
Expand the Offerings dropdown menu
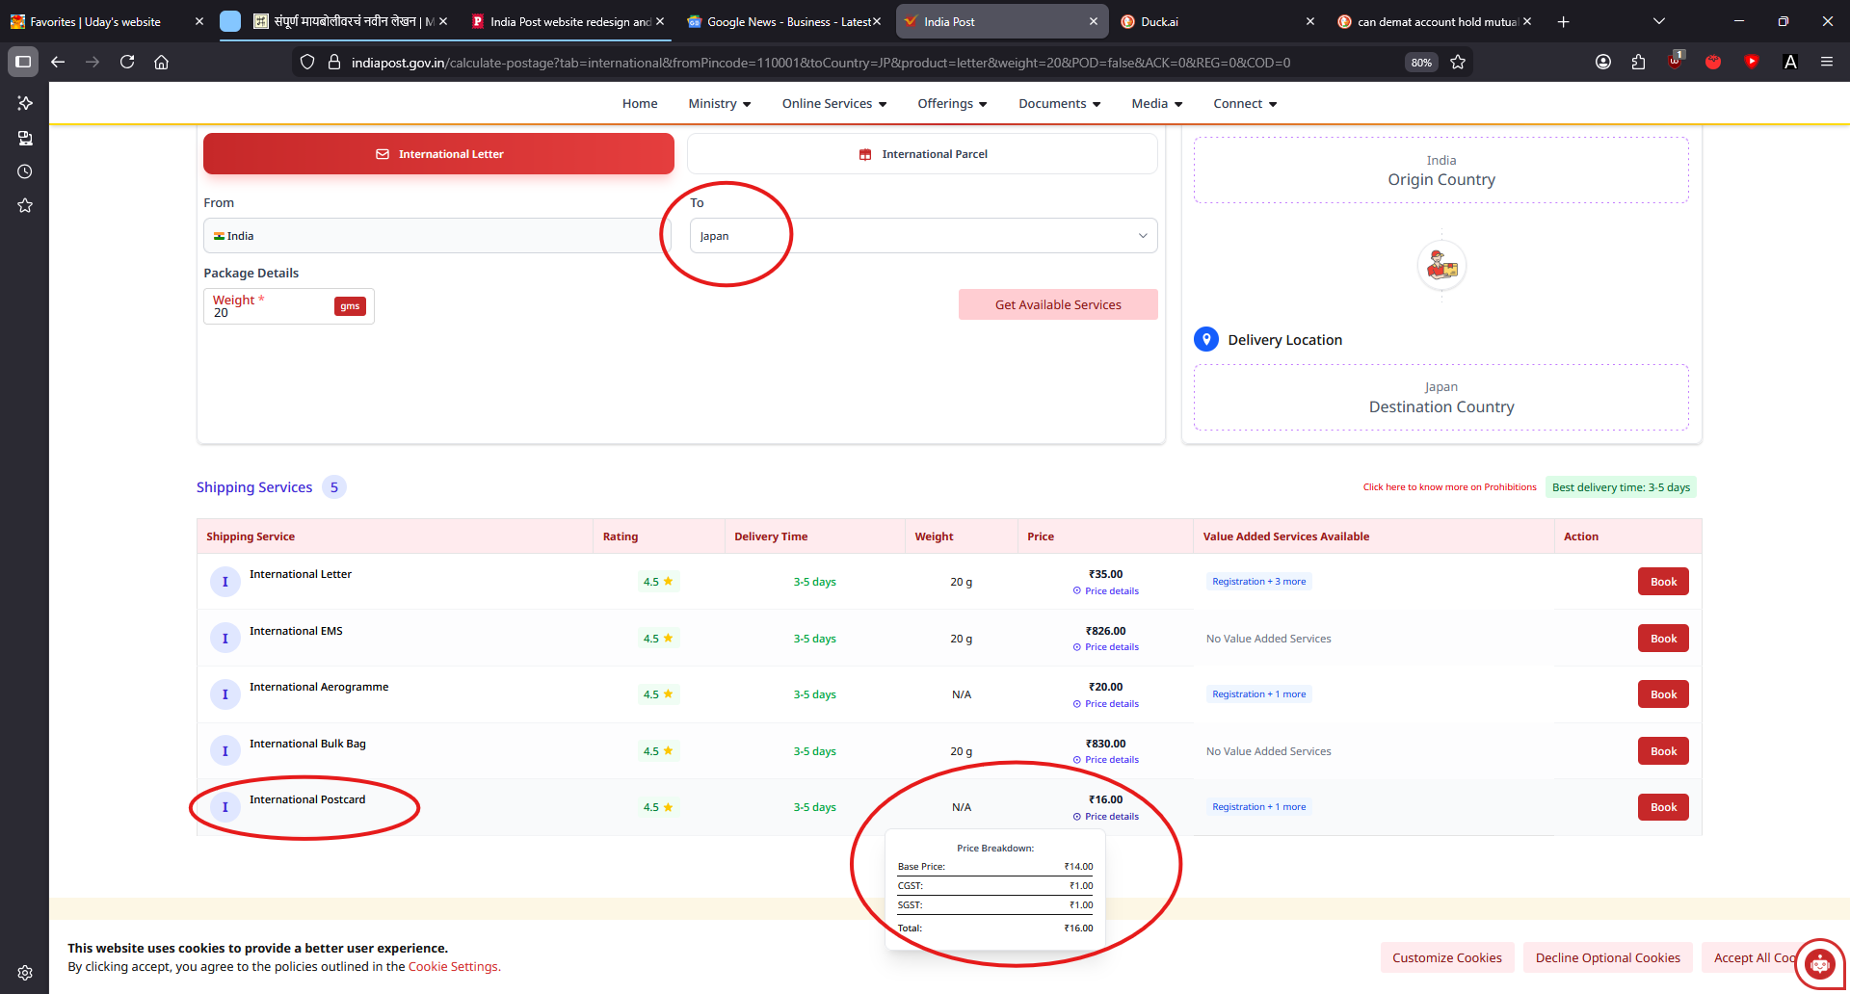click(x=952, y=104)
